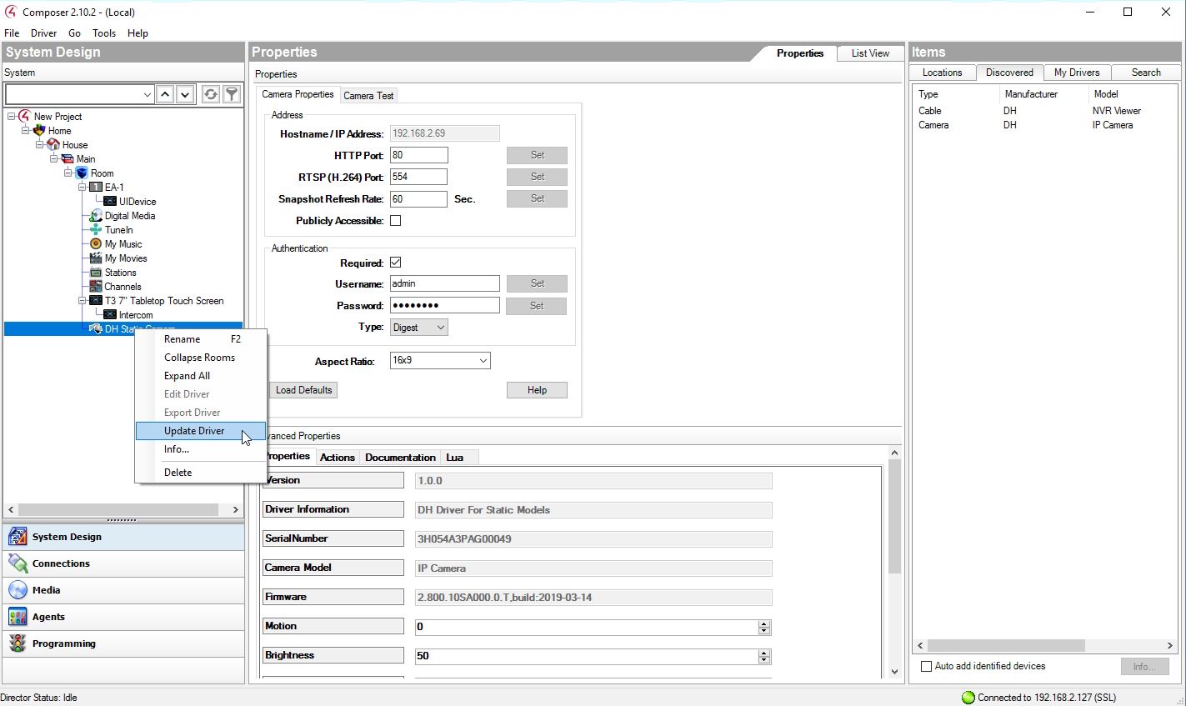Toggle Auto add identified devices
Viewport: 1186px width, 706px height.
click(926, 666)
